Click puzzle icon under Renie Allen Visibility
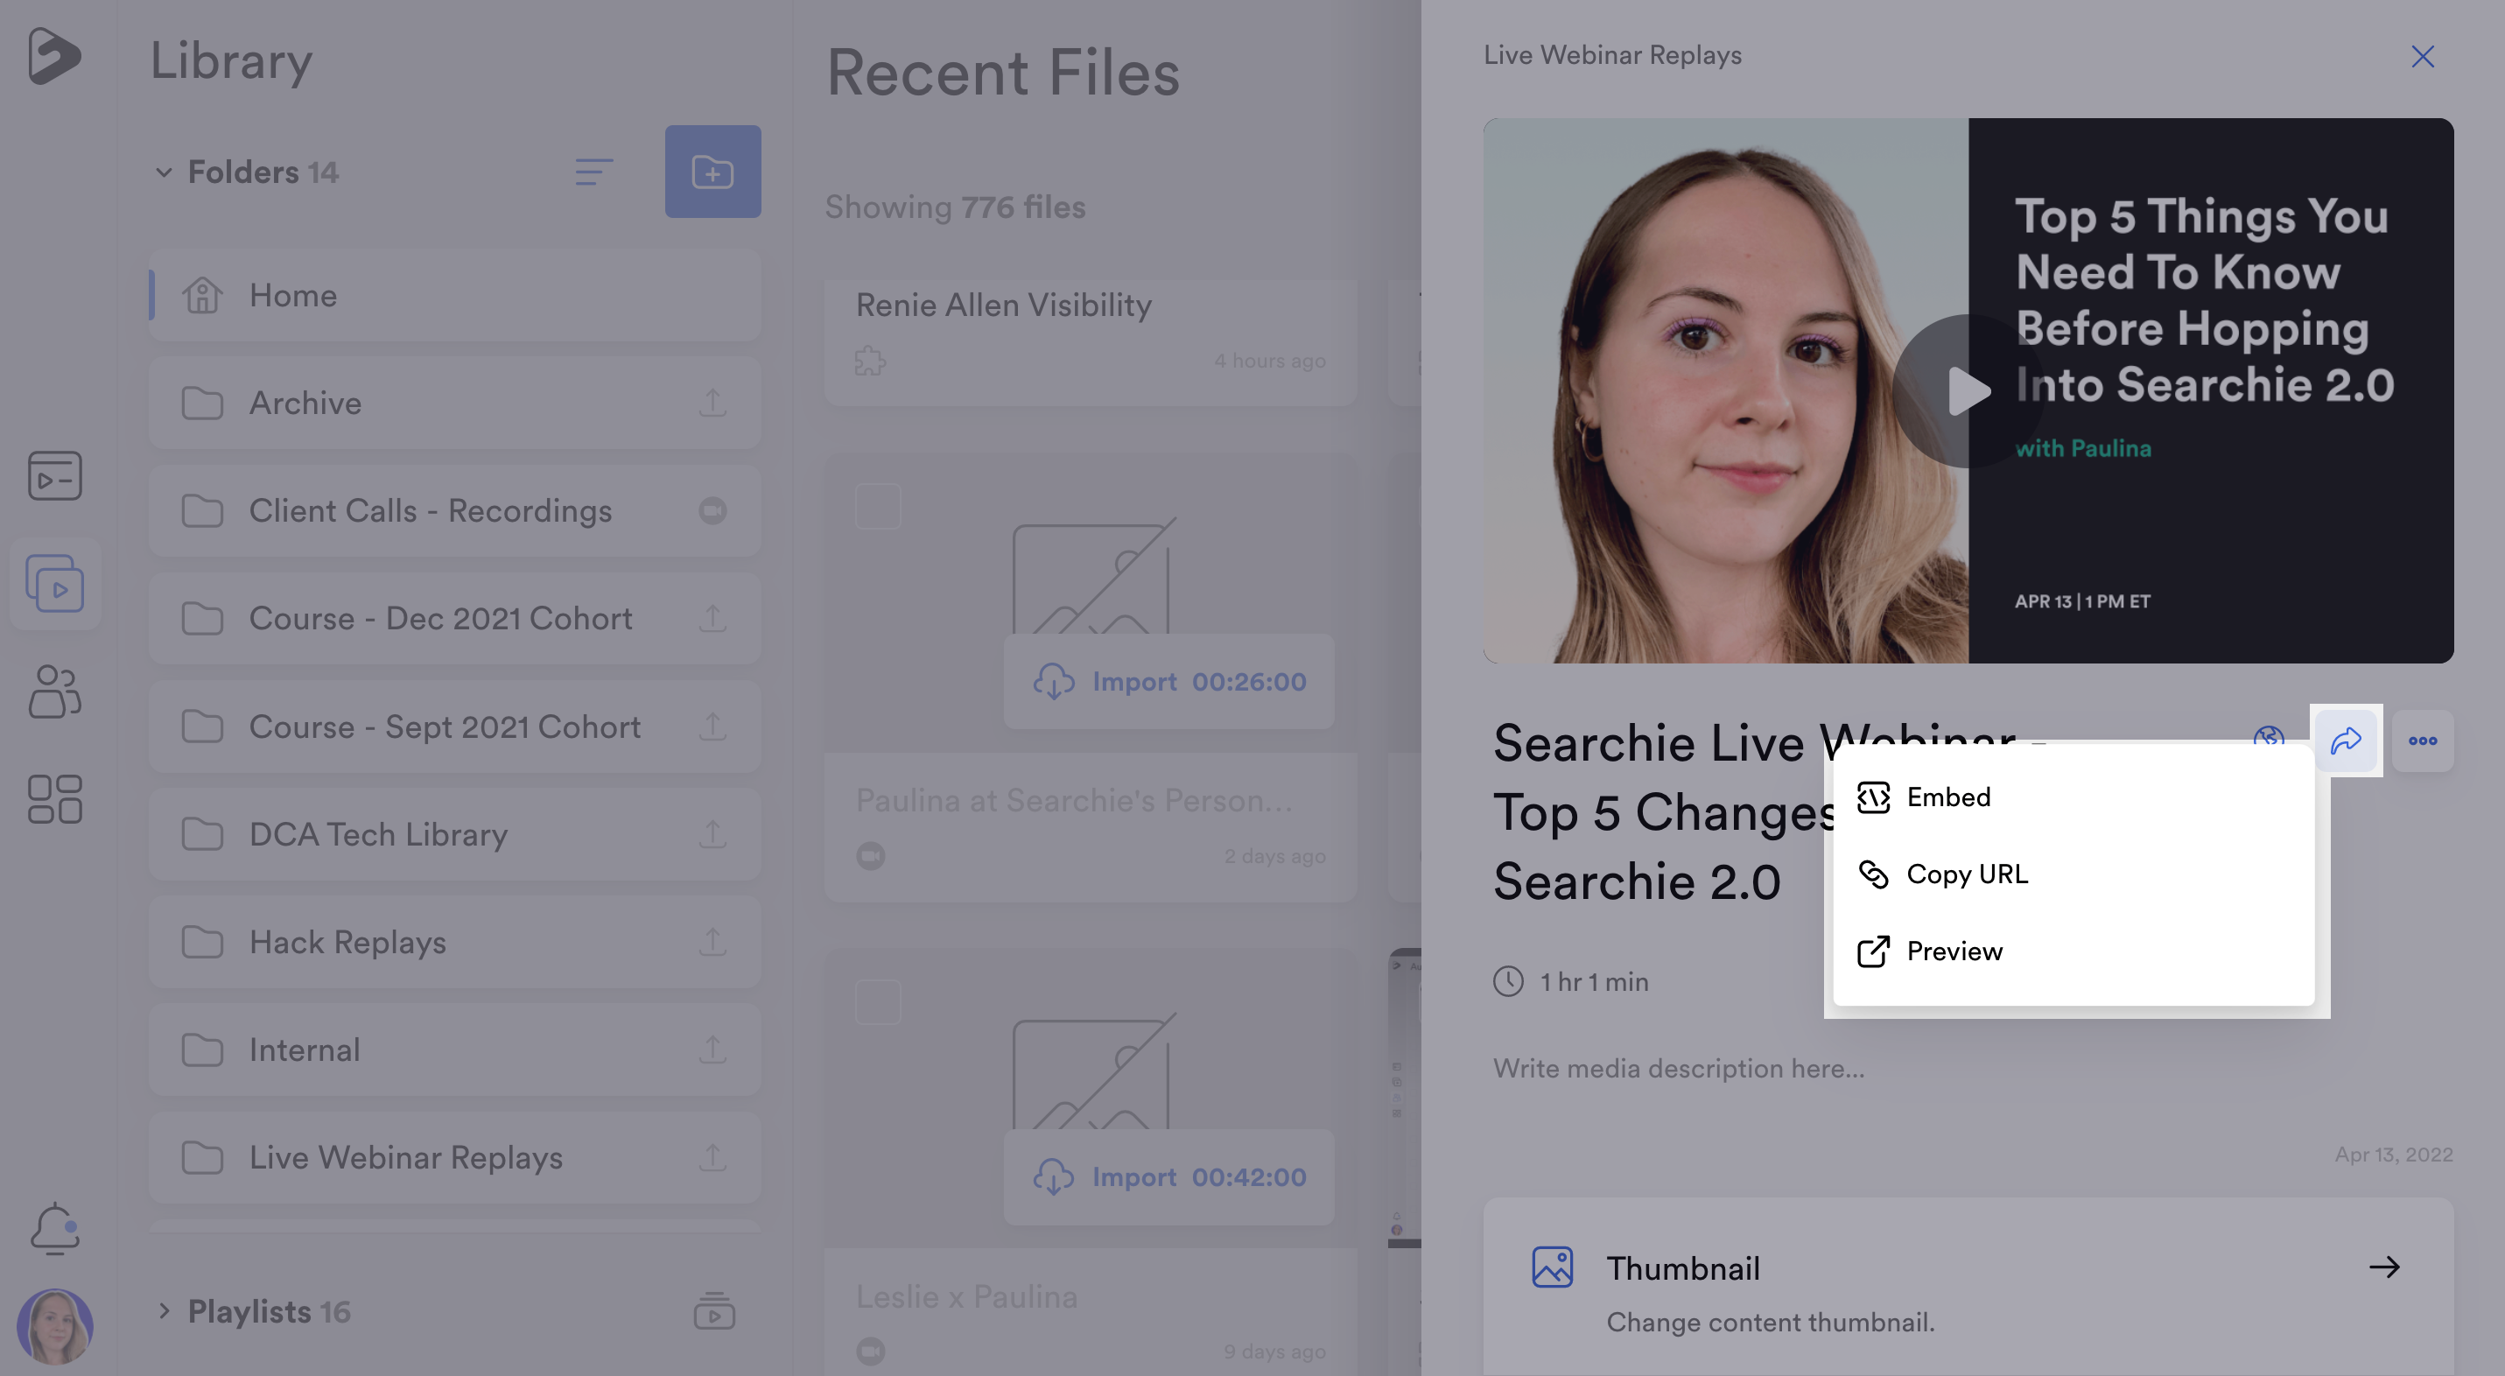Image resolution: width=2505 pixels, height=1376 pixels. pyautogui.click(x=870, y=361)
